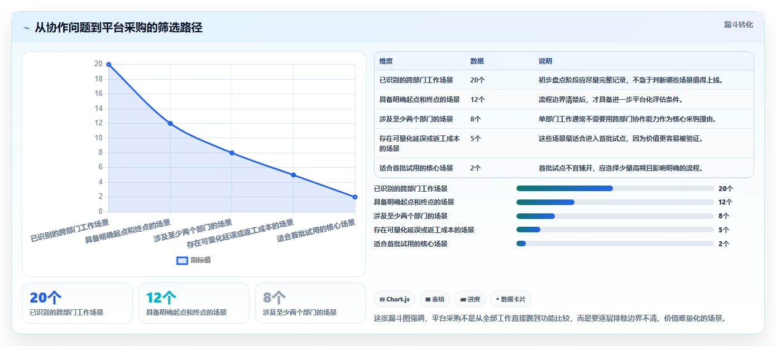Click progress bar for 涉及至少两个部门的场景
Screen dimensions: 776x346
click(615, 216)
